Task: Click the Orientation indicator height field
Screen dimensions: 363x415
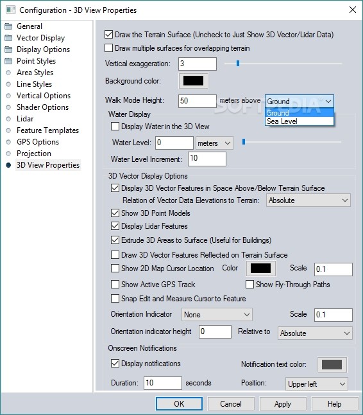Action: [215, 331]
